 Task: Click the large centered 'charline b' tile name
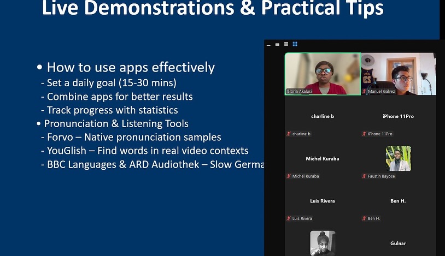(x=323, y=116)
